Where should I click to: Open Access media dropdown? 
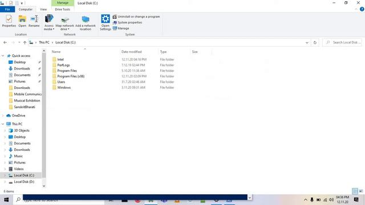click(x=49, y=22)
